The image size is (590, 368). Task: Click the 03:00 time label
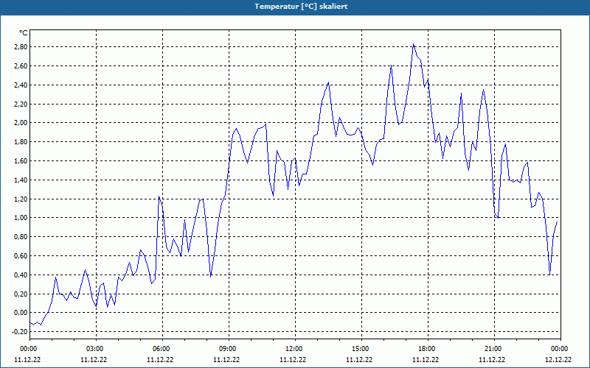click(96, 349)
